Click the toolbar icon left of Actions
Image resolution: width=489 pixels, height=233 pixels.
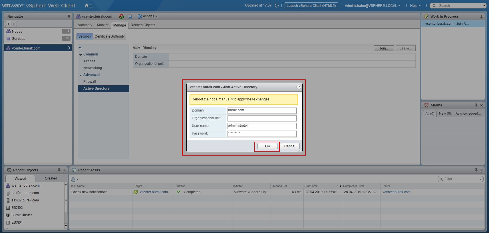coord(130,17)
